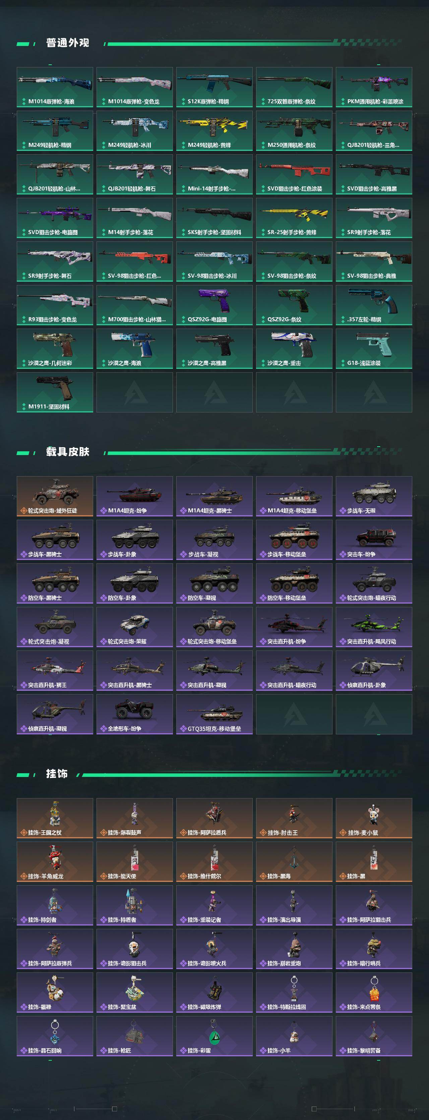Pick the G18-浅蓝涂装 pistol skin
Screen dimensions: 429x1120
(x=374, y=349)
